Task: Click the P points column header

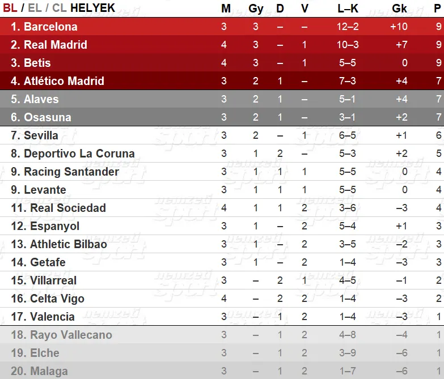Action: pyautogui.click(x=438, y=8)
